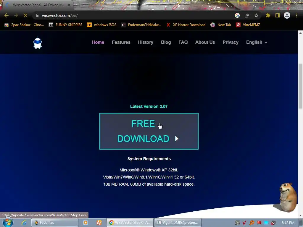Click the orange magnifier tray icon
The width and height of the screenshot is (303, 227).
coord(252,223)
